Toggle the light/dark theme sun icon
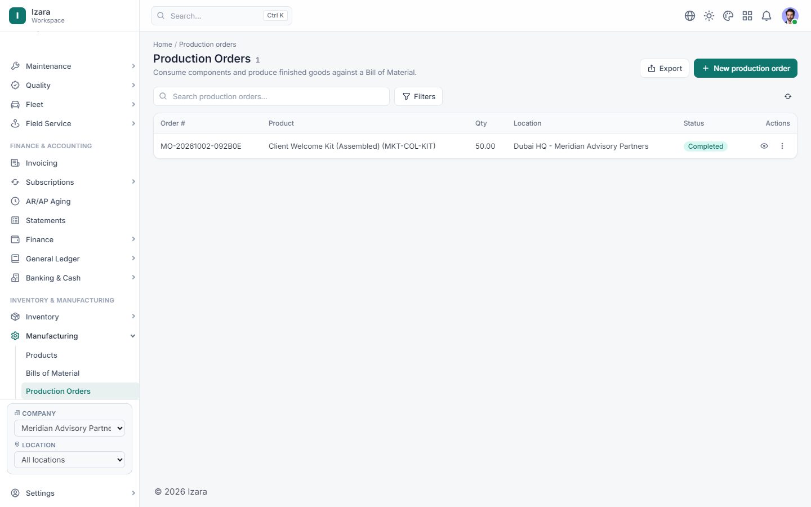Image resolution: width=811 pixels, height=507 pixels. coord(709,16)
